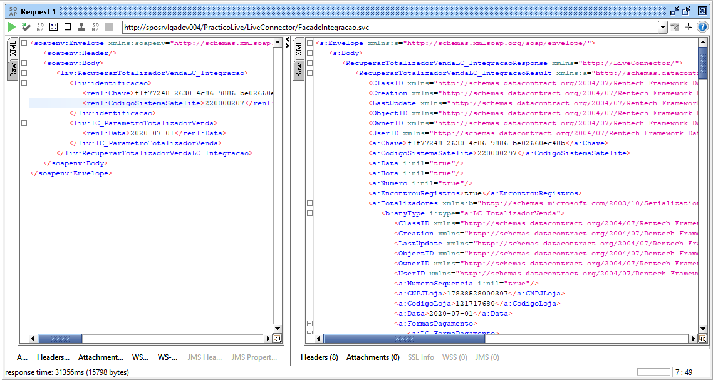Collapse the a:Totalizadores node
This screenshot has height=380, width=713.
point(310,203)
